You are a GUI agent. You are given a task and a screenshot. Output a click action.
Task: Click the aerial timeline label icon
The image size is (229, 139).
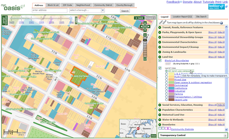[x=5, y=20]
